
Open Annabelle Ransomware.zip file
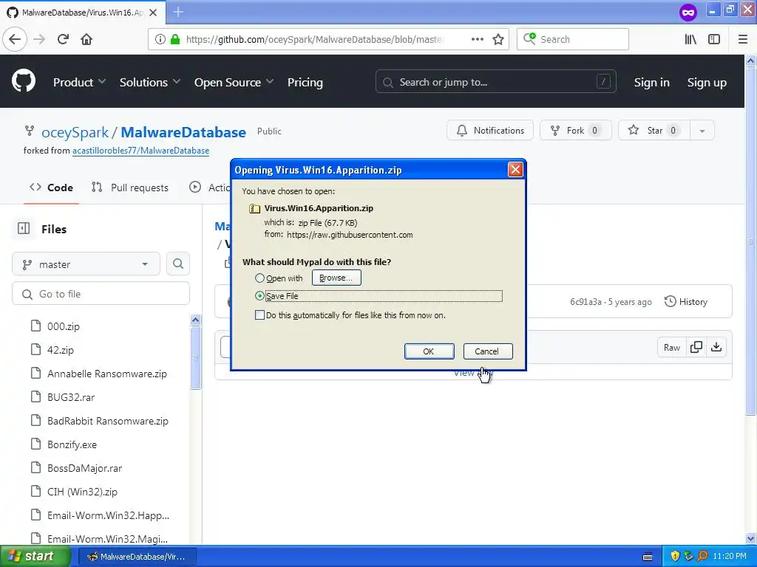106,374
